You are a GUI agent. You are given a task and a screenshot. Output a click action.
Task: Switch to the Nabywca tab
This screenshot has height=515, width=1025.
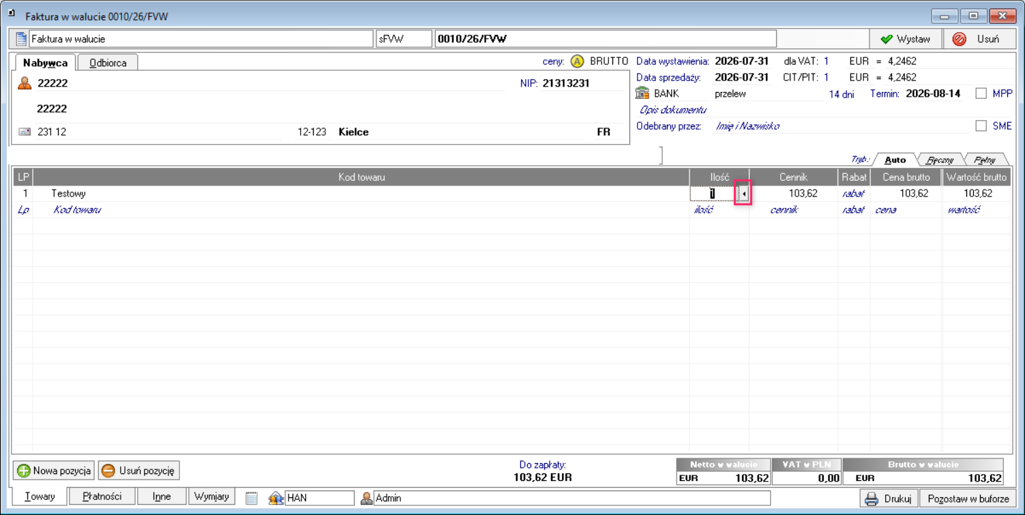45,63
